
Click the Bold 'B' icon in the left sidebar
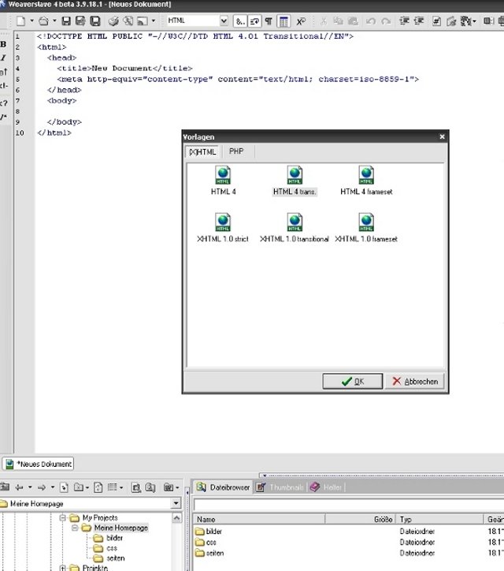coord(4,44)
